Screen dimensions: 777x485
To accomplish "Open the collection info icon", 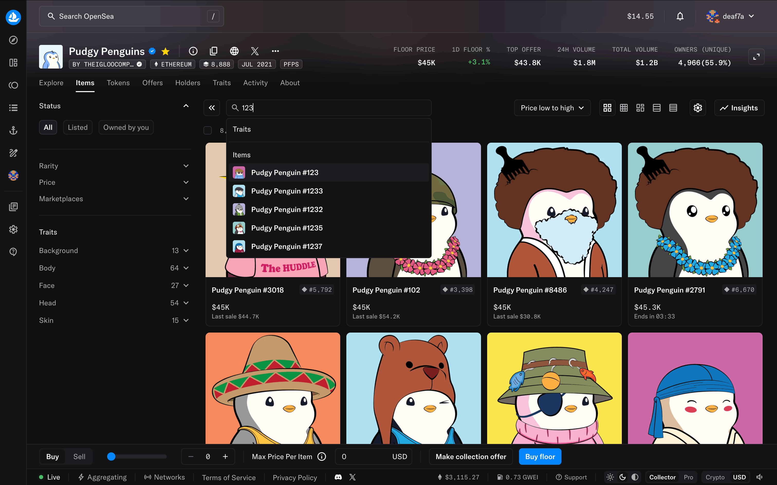I will point(193,51).
